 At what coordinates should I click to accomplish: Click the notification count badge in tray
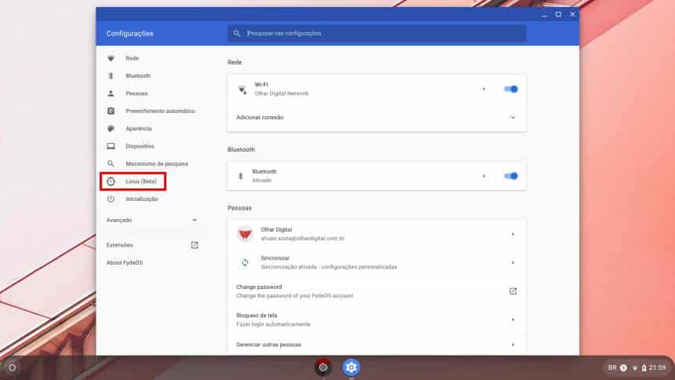623,368
